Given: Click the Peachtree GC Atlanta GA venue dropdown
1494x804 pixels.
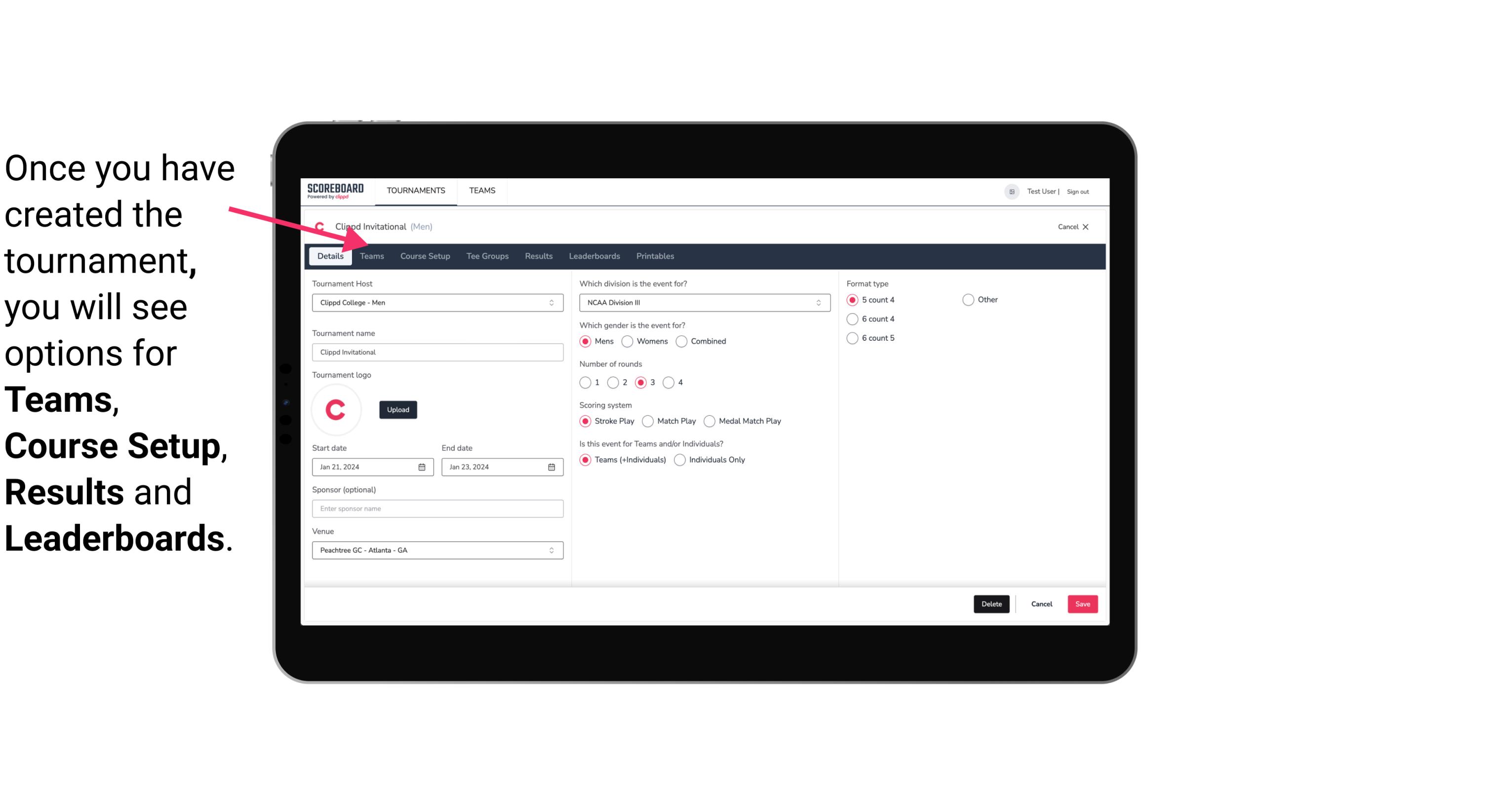Looking at the screenshot, I should [x=435, y=550].
